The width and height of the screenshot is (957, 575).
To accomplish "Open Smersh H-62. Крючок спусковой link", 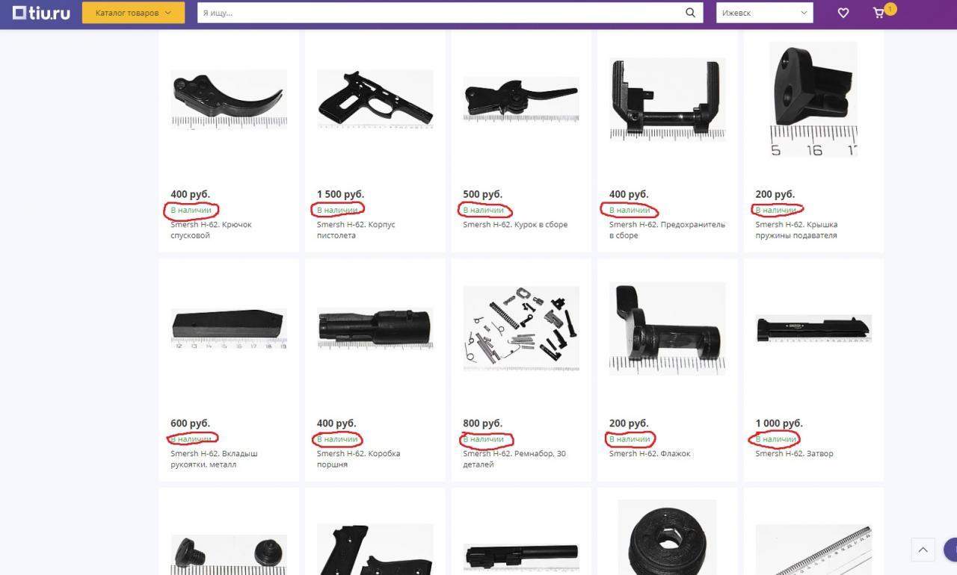I will click(x=211, y=230).
